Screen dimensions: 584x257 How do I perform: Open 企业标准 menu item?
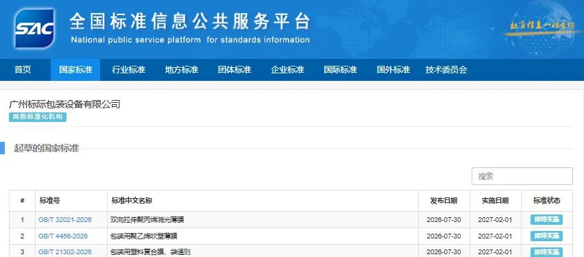click(287, 70)
